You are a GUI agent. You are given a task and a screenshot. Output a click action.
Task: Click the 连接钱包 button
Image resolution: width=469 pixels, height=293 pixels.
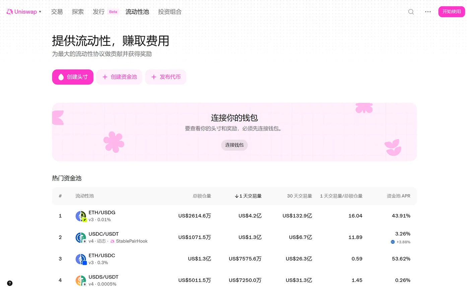click(234, 145)
